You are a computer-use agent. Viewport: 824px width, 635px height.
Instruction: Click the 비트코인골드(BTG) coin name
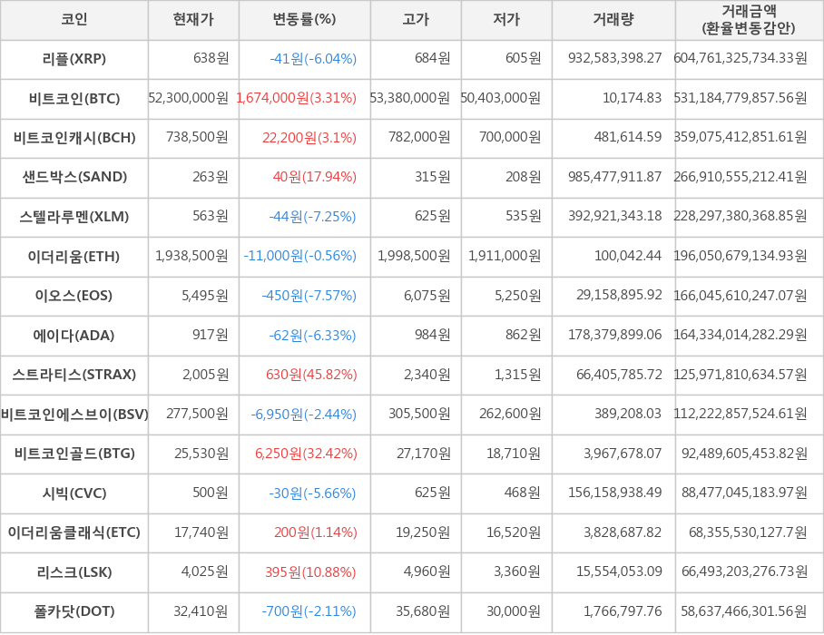click(74, 454)
